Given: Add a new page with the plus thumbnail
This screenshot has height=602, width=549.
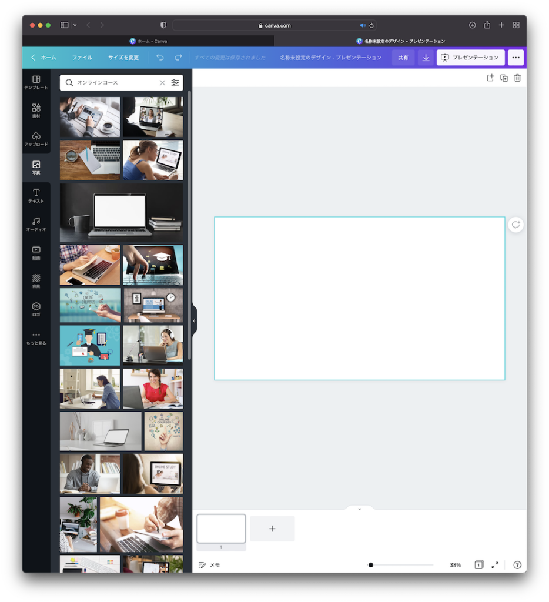Looking at the screenshot, I should pos(272,529).
